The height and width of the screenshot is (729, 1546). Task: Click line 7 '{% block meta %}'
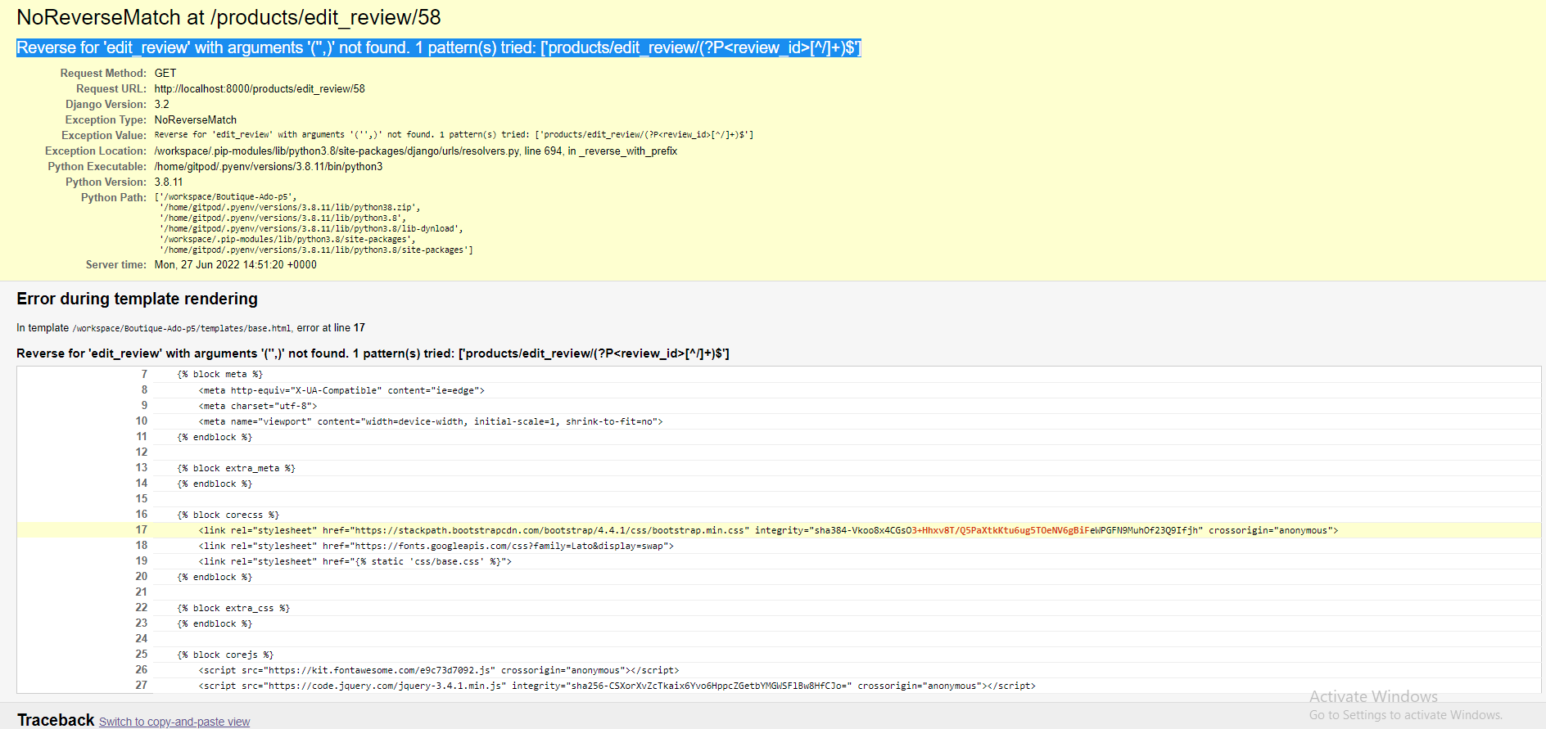(x=220, y=375)
